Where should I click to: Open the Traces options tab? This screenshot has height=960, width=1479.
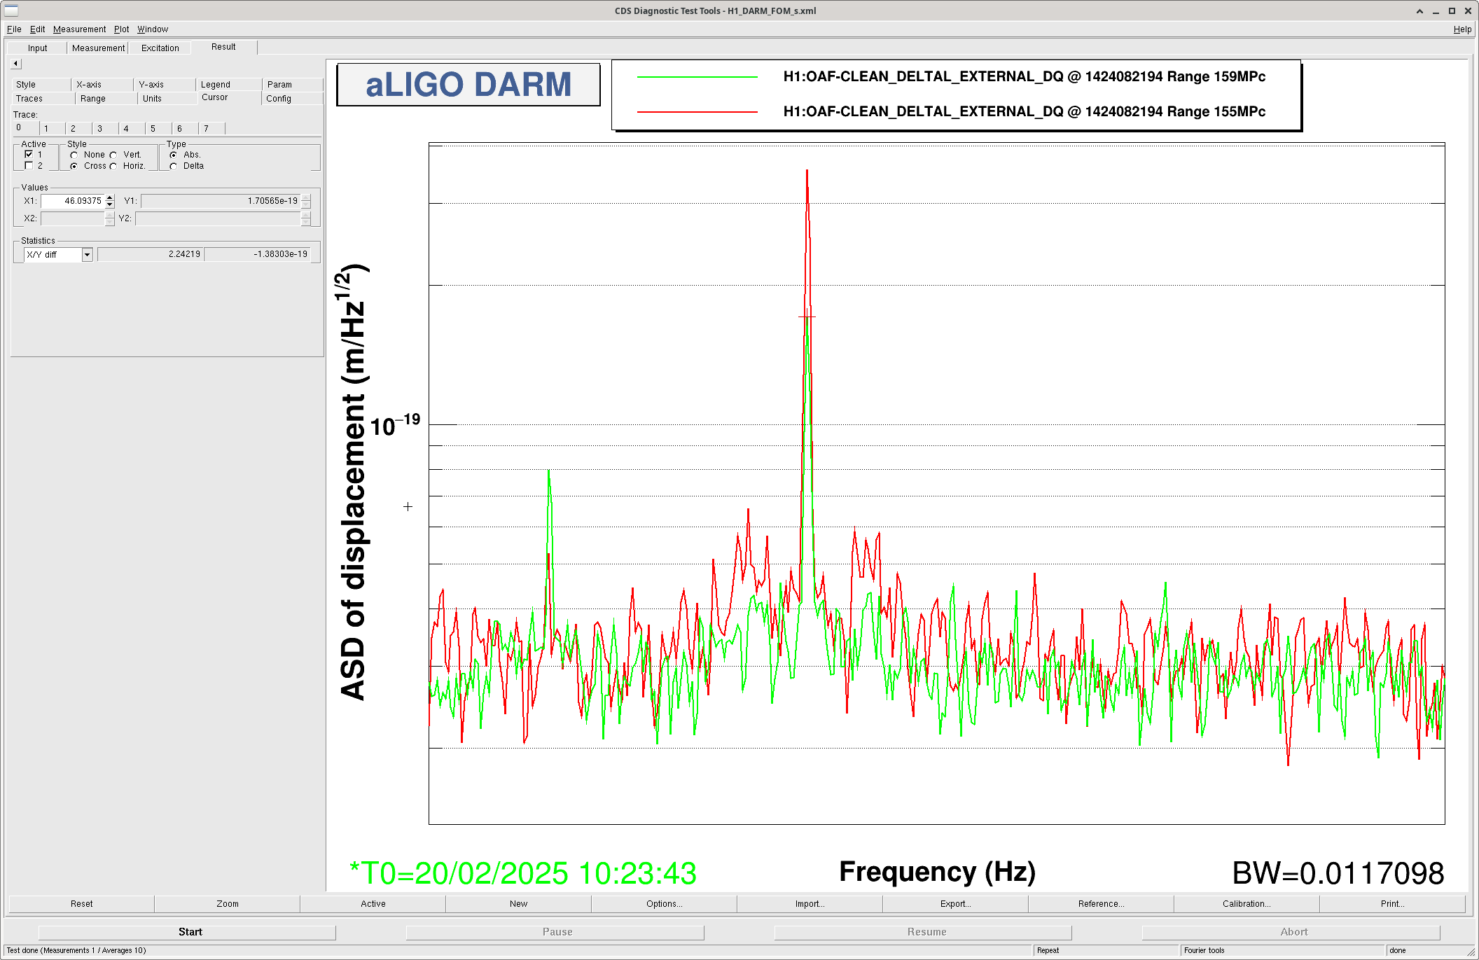[42, 99]
